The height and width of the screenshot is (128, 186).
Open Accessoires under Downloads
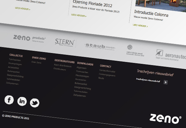tap(81, 79)
